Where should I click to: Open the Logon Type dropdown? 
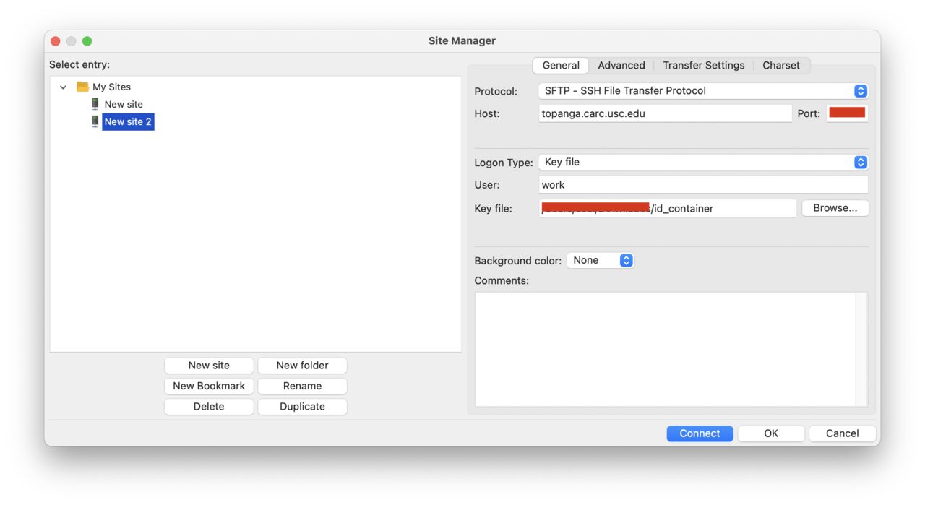[x=703, y=163]
